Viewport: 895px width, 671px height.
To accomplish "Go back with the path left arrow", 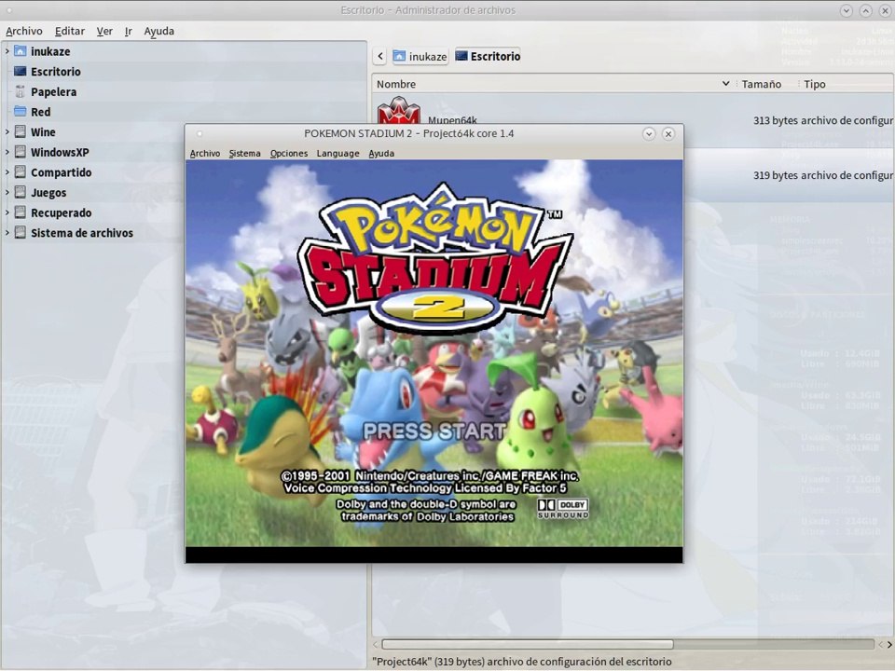I will point(380,57).
